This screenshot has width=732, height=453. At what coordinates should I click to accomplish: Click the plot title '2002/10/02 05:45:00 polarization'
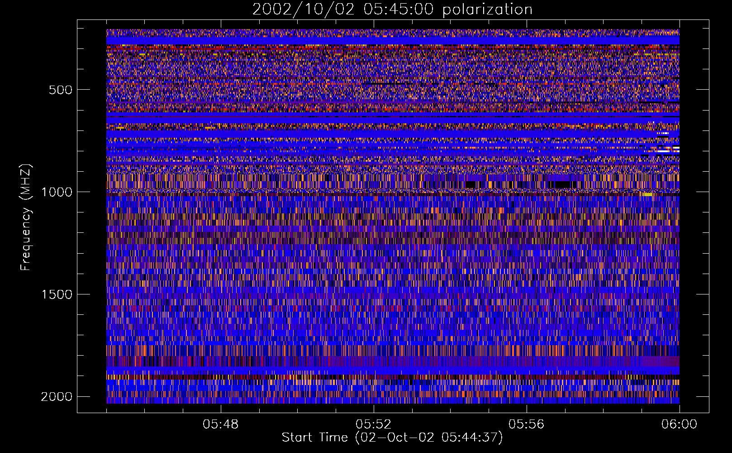click(x=392, y=9)
